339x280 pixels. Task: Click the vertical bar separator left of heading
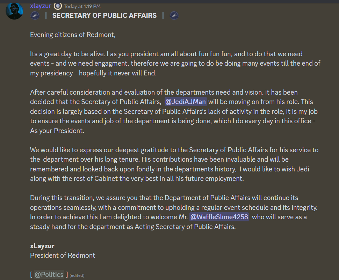pos(46,16)
